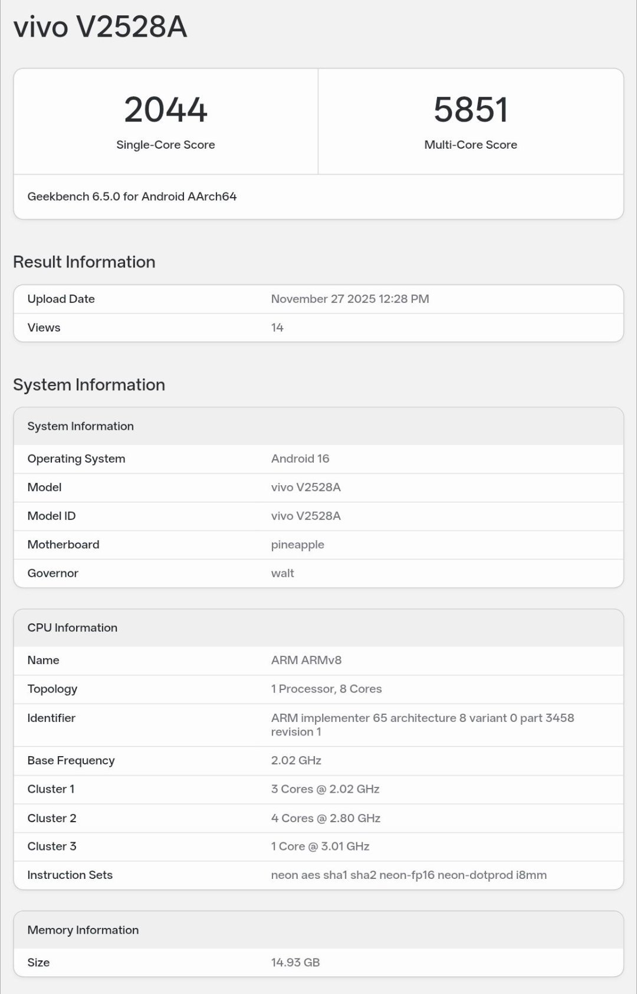Select the 14.93 GB memory size value

pyautogui.click(x=295, y=963)
